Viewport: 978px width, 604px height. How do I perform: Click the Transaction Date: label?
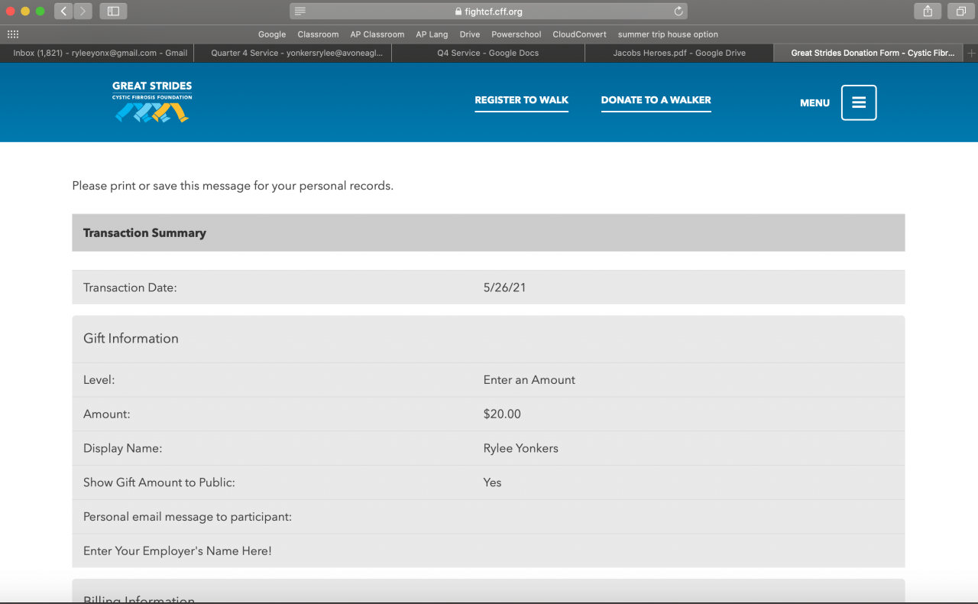coord(130,287)
